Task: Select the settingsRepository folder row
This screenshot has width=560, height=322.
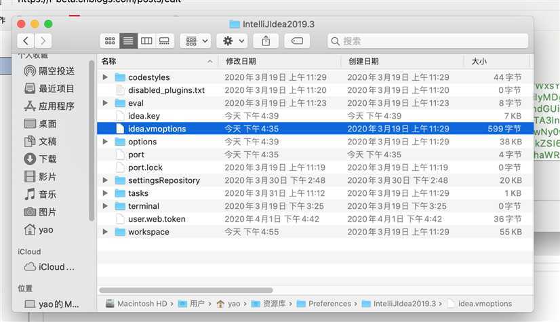Action: point(315,180)
